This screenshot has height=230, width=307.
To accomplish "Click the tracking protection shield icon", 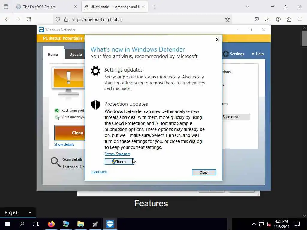I will click(x=58, y=19).
